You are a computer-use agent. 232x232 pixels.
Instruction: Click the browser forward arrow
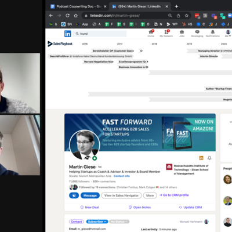pos(59,16)
